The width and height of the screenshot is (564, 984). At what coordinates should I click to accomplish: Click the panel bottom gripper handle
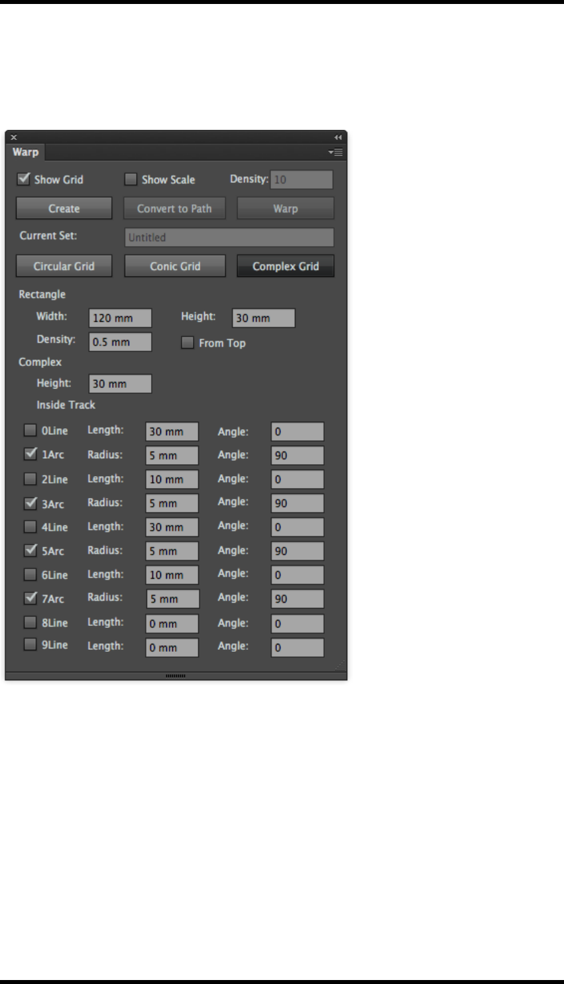click(x=176, y=676)
